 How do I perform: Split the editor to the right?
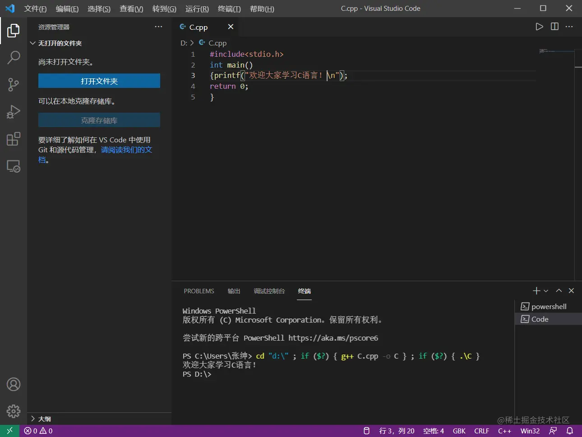pyautogui.click(x=554, y=27)
